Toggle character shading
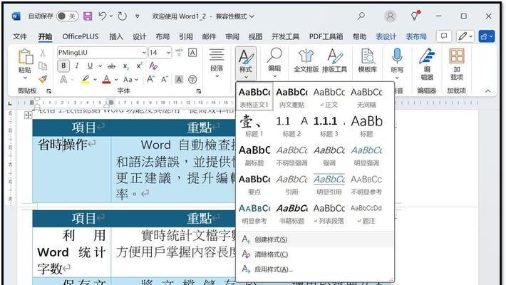The width and height of the screenshot is (506, 285). 179,79
